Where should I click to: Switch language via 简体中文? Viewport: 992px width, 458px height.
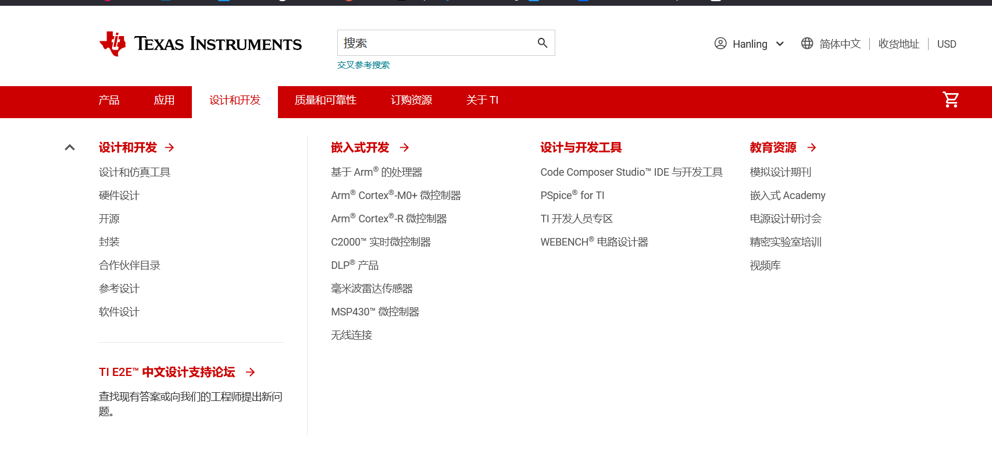[x=840, y=44]
